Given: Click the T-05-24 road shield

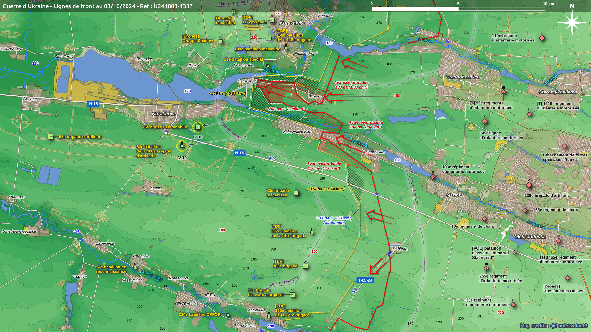Looking at the screenshot, I should [x=365, y=280].
